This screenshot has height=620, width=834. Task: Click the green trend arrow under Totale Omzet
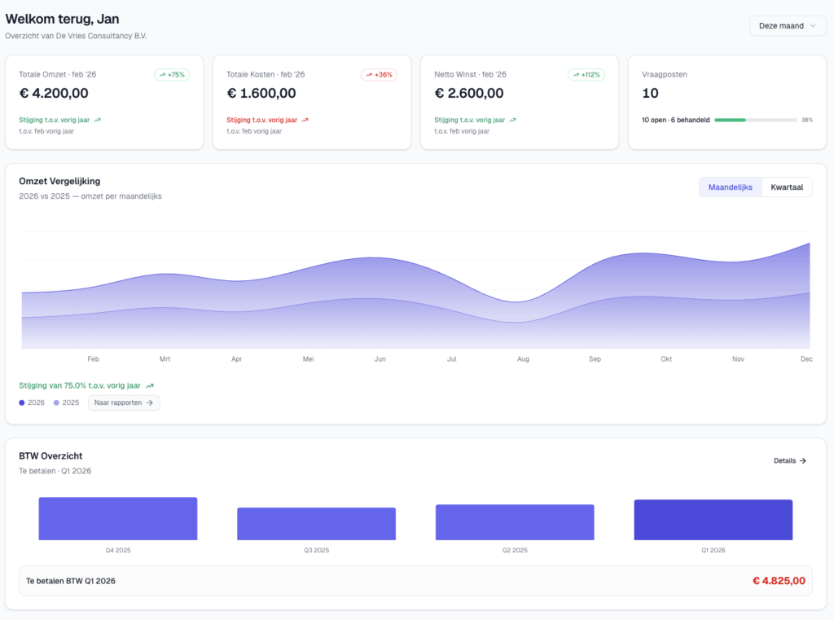coord(98,120)
